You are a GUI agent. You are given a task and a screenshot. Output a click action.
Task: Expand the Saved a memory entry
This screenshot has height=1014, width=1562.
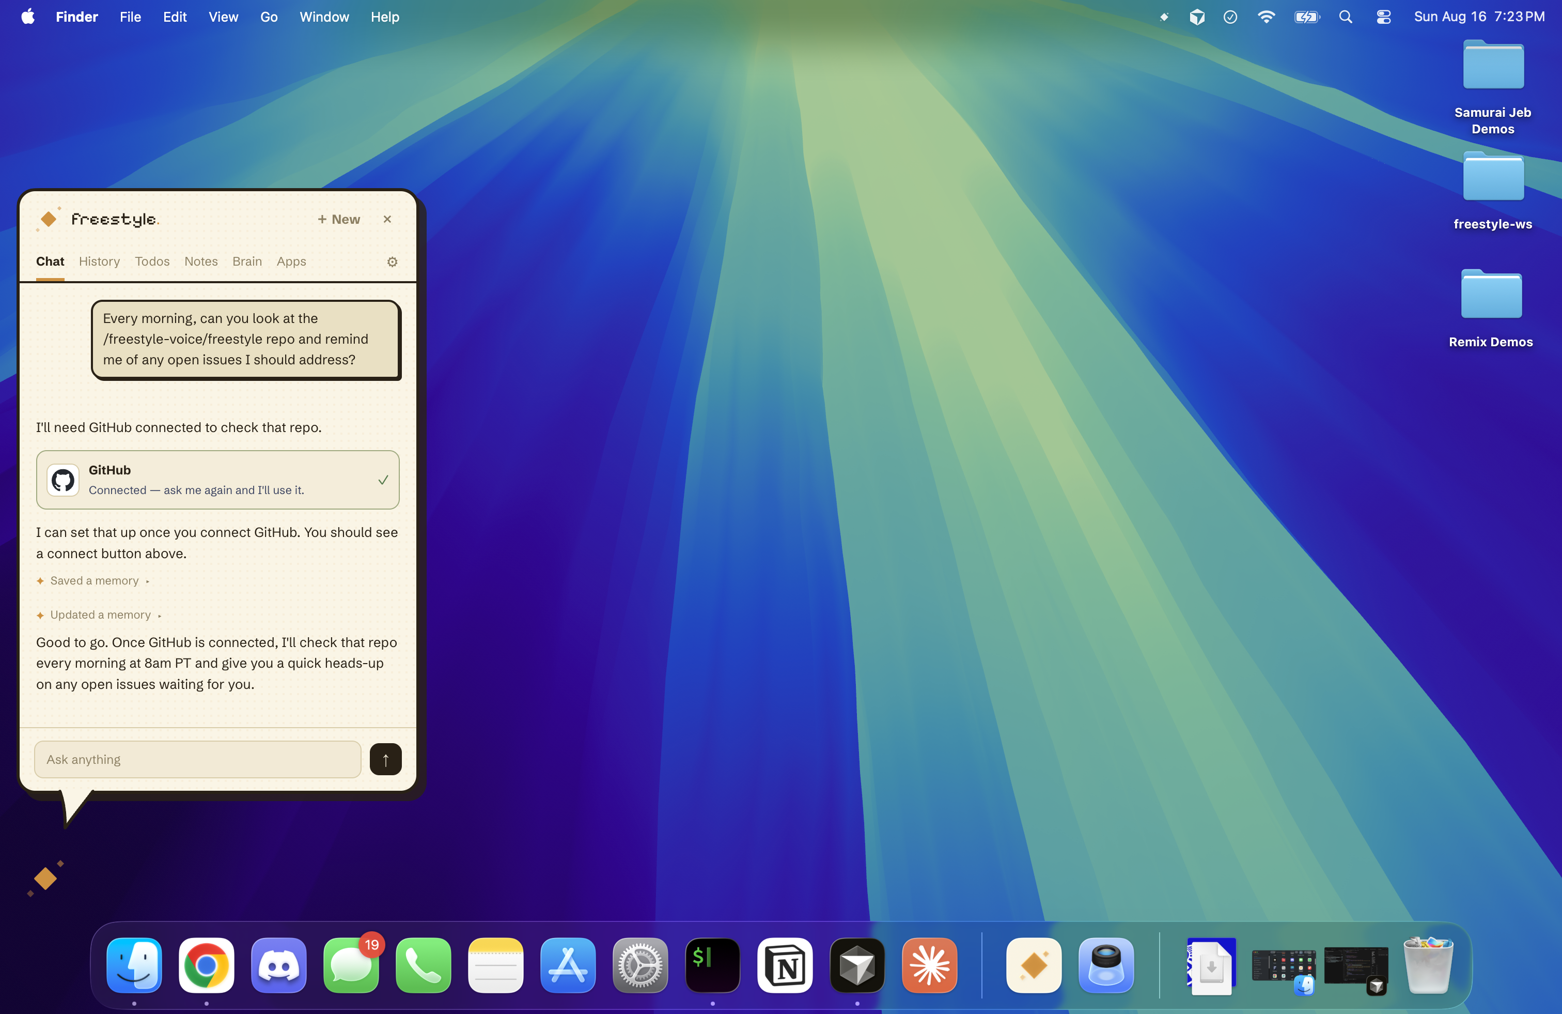coord(93,580)
